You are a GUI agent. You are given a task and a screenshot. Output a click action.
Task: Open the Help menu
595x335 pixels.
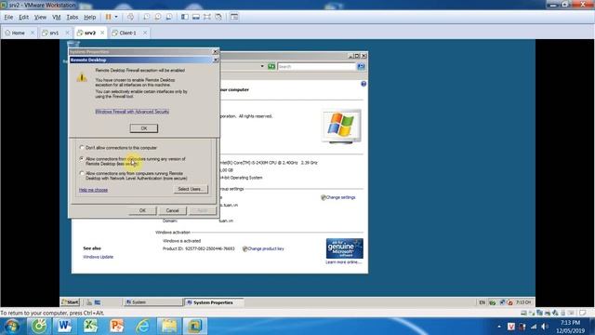pos(89,17)
